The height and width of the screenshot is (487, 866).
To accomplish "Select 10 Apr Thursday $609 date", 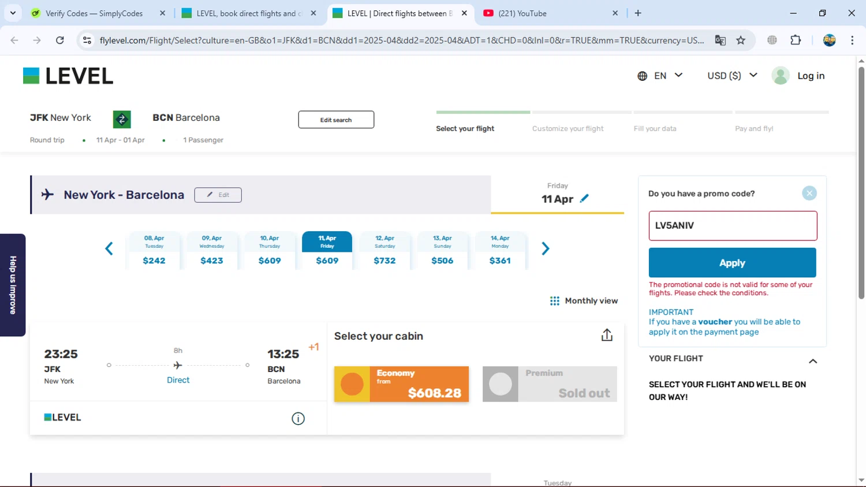I will pyautogui.click(x=270, y=250).
